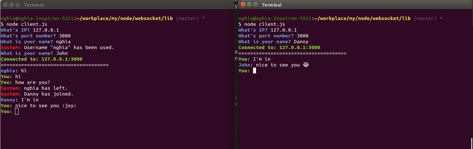Minimize Danny's Terminal window
The image size is (473, 149).
[249, 5]
